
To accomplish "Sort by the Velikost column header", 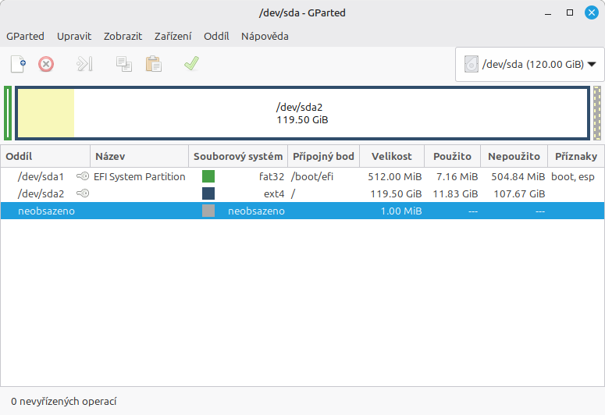I will tap(391, 156).
